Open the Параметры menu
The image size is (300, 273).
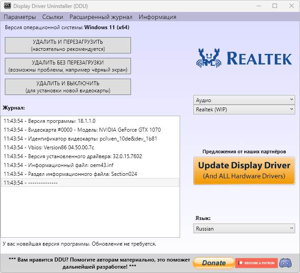[20, 17]
